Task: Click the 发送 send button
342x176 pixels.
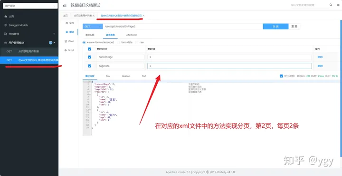Action: (x=275, y=26)
